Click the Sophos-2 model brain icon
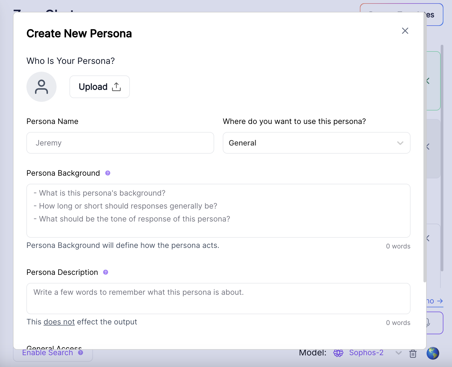This screenshot has height=367, width=452. coord(338,353)
